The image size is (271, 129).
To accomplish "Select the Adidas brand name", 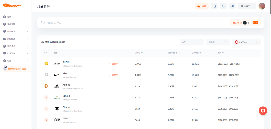I will 66,85.
